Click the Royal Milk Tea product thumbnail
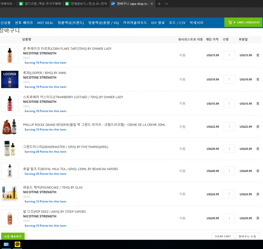This screenshot has width=263, height=249. (x=10, y=171)
